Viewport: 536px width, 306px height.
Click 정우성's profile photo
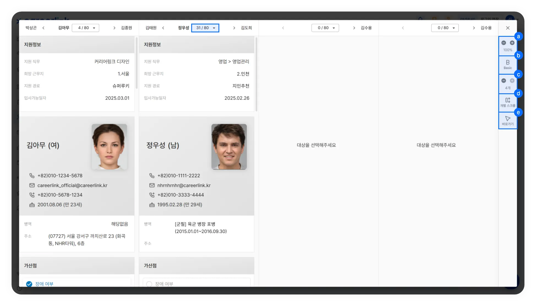(x=229, y=146)
